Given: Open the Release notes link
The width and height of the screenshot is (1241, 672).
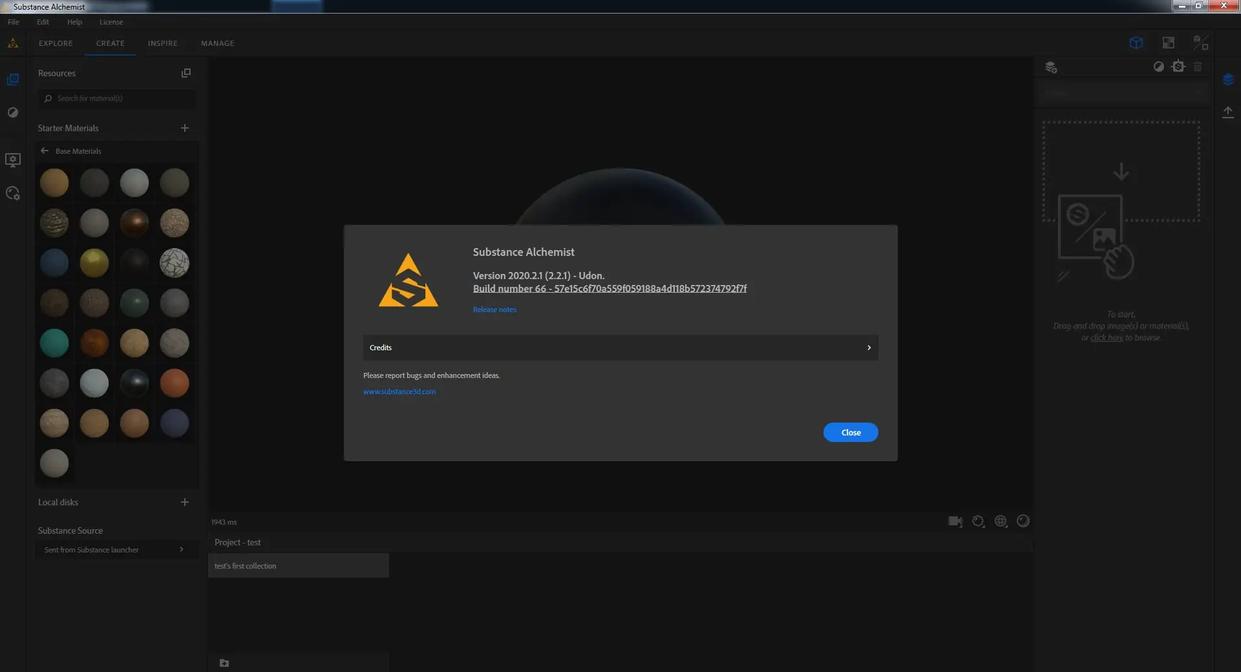Looking at the screenshot, I should 494,310.
